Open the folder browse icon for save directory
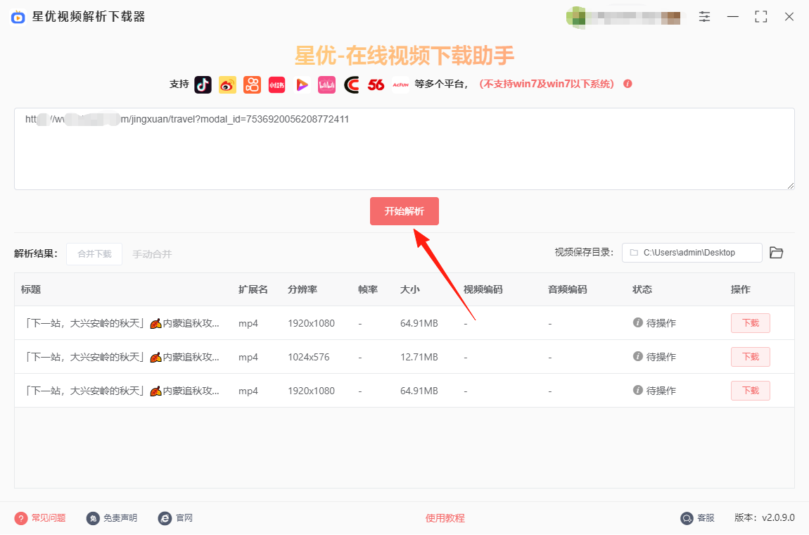Screen dimensions: 809x535 point(777,253)
